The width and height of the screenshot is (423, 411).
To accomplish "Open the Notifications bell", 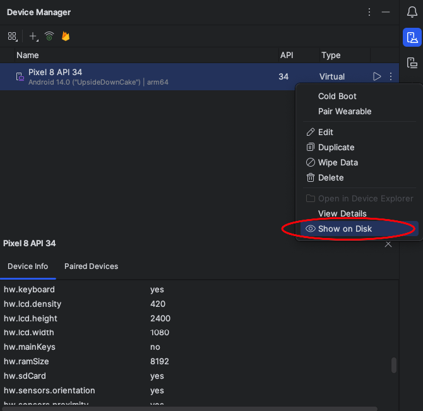I will 412,12.
